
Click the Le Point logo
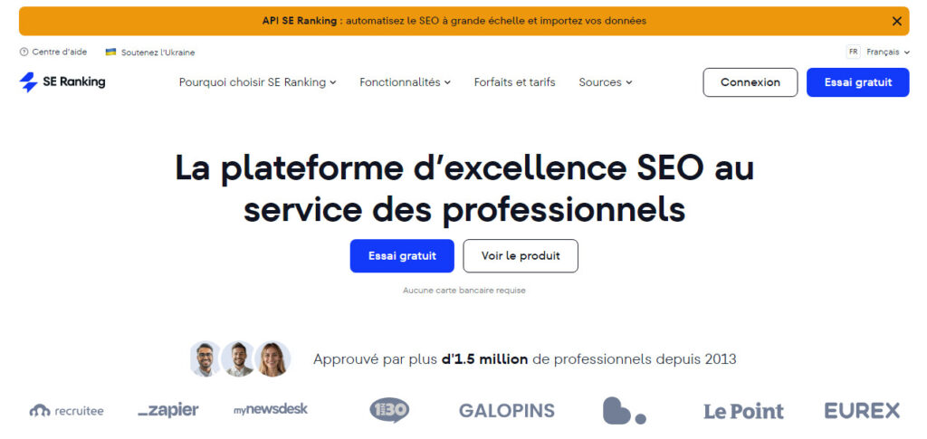point(743,411)
